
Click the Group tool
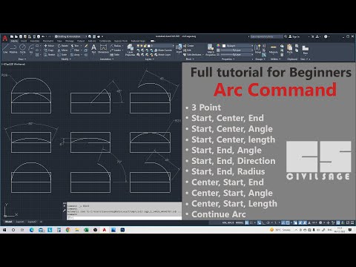(257, 48)
